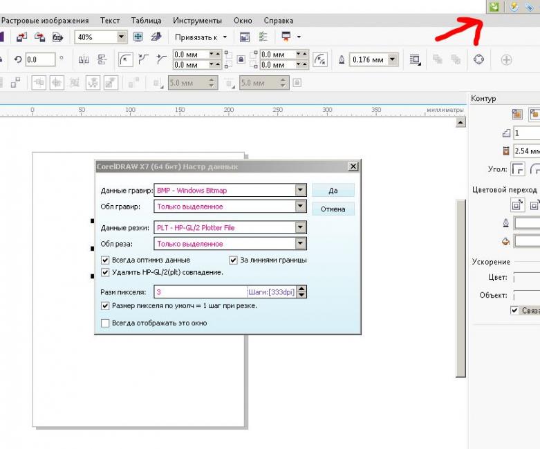540x449 pixels.
Task: Click the wrap text icon left of align buttons
Action: [x=414, y=60]
